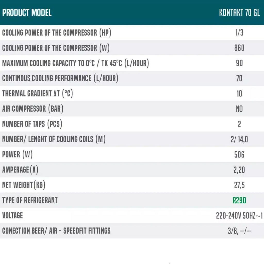Click the AIR COMPRESSOR (BAR) label
The width and height of the screenshot is (264, 264).
tap(33, 109)
